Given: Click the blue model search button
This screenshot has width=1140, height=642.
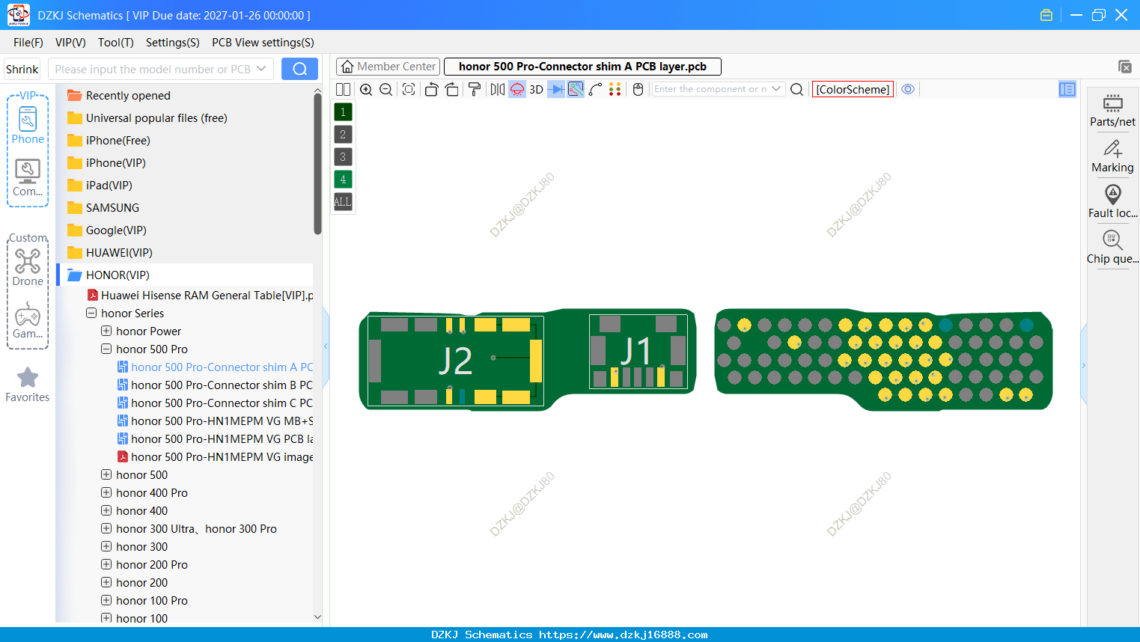Looking at the screenshot, I should point(299,69).
